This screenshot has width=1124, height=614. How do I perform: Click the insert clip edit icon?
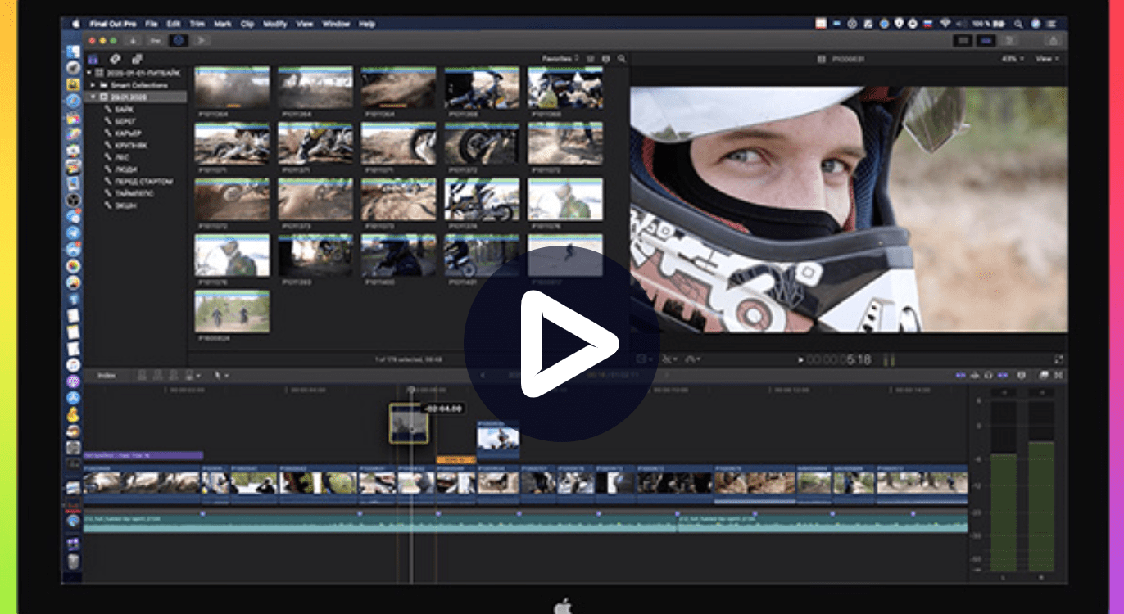tap(157, 376)
